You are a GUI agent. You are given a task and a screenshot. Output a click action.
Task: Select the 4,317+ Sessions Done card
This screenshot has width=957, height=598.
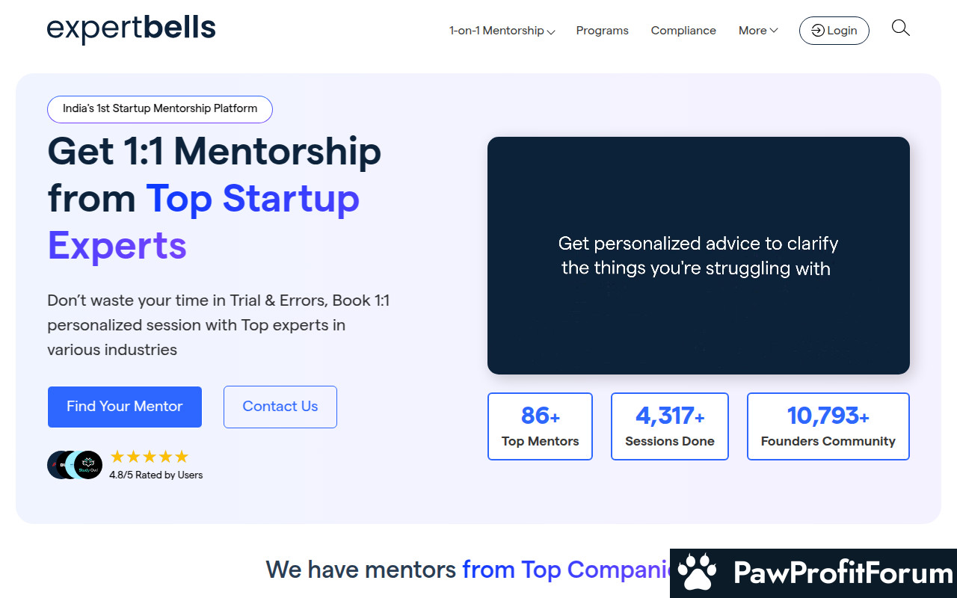point(670,426)
